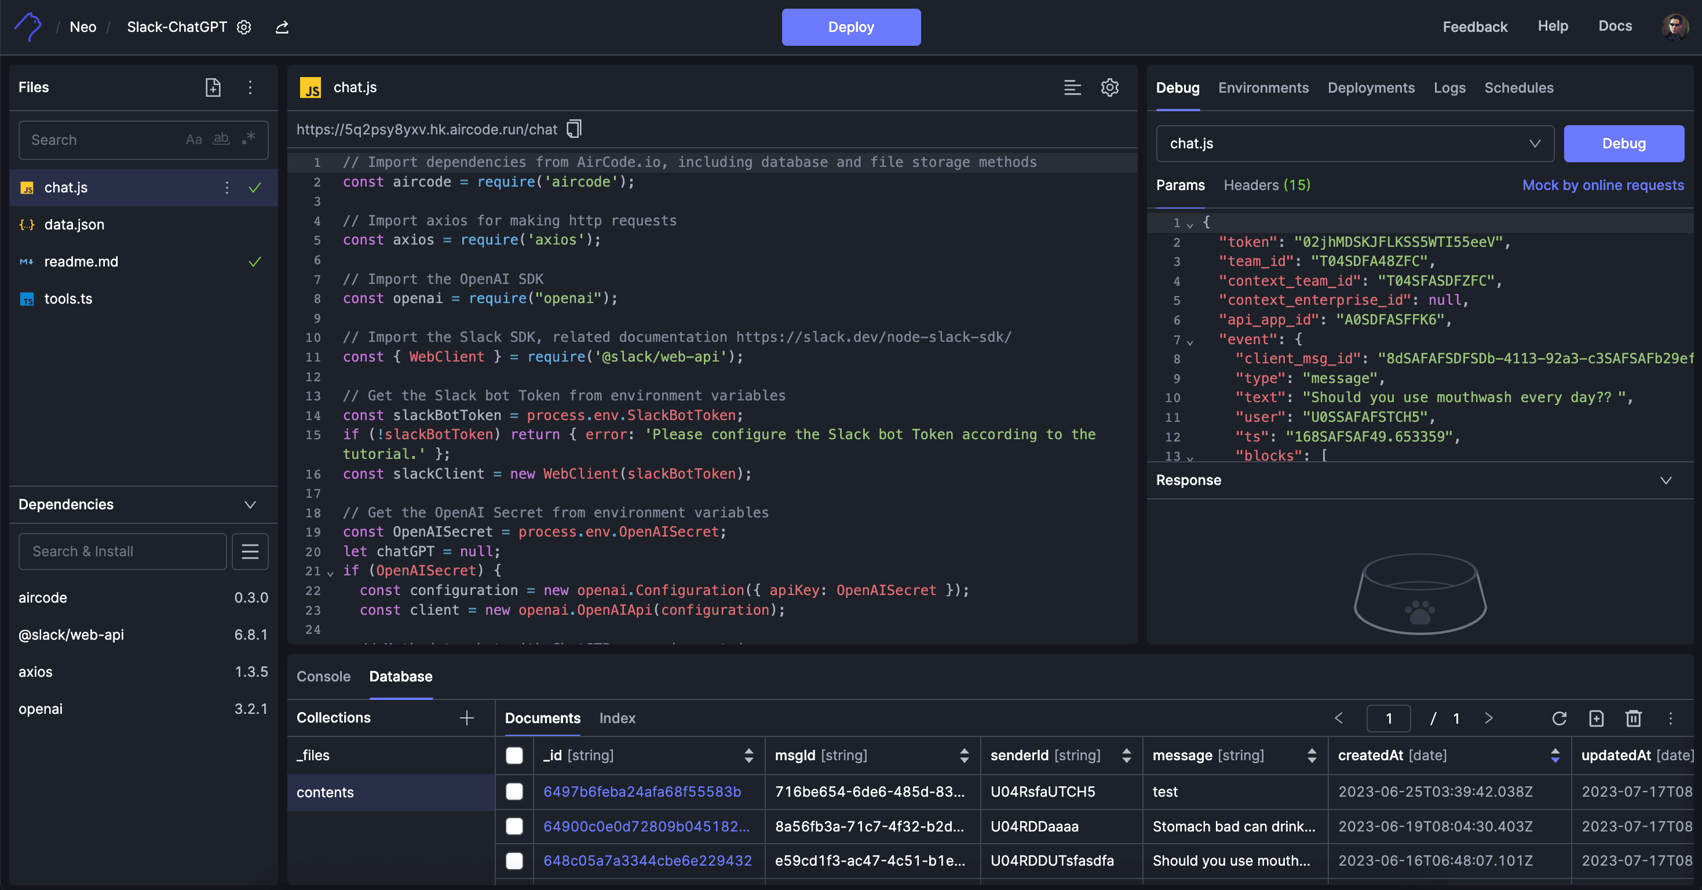The width and height of the screenshot is (1702, 890).
Task: Switch to Console tab
Action: point(323,677)
